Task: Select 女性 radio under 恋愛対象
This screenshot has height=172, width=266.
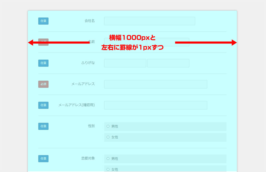Action: (x=108, y=169)
